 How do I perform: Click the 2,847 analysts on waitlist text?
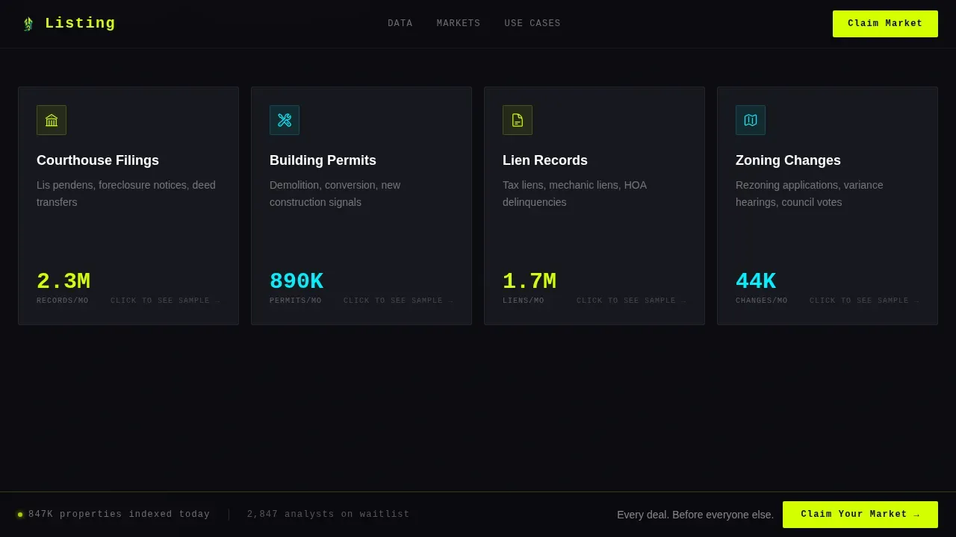point(329,515)
